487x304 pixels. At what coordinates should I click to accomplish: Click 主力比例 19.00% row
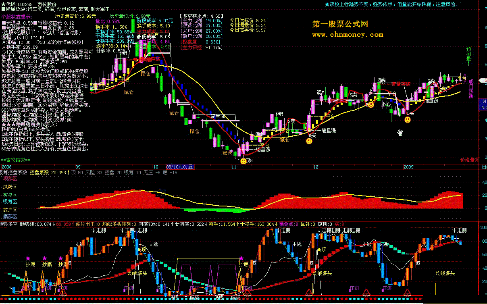[x=202, y=21]
